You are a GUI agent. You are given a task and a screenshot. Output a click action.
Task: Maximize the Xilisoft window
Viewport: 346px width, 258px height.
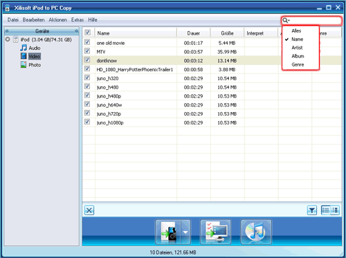pyautogui.click(x=329, y=8)
